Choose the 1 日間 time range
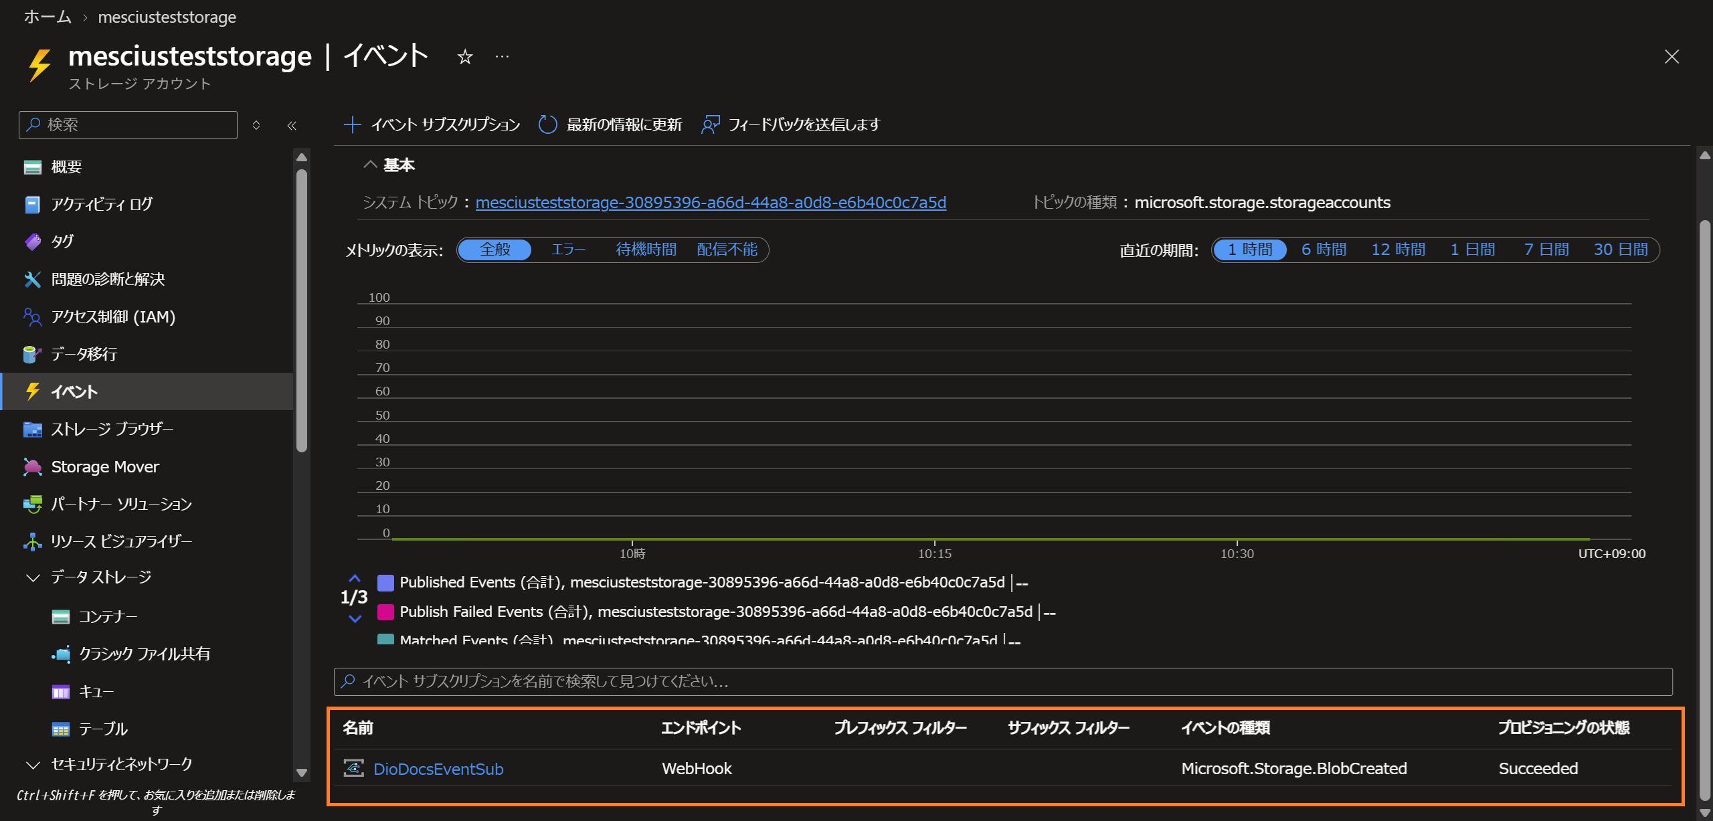The image size is (1713, 821). click(1472, 250)
